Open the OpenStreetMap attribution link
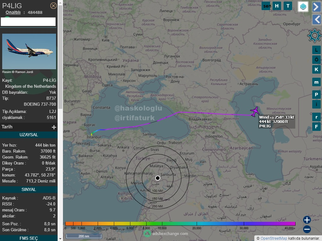322x241 pixels. tap(274, 238)
